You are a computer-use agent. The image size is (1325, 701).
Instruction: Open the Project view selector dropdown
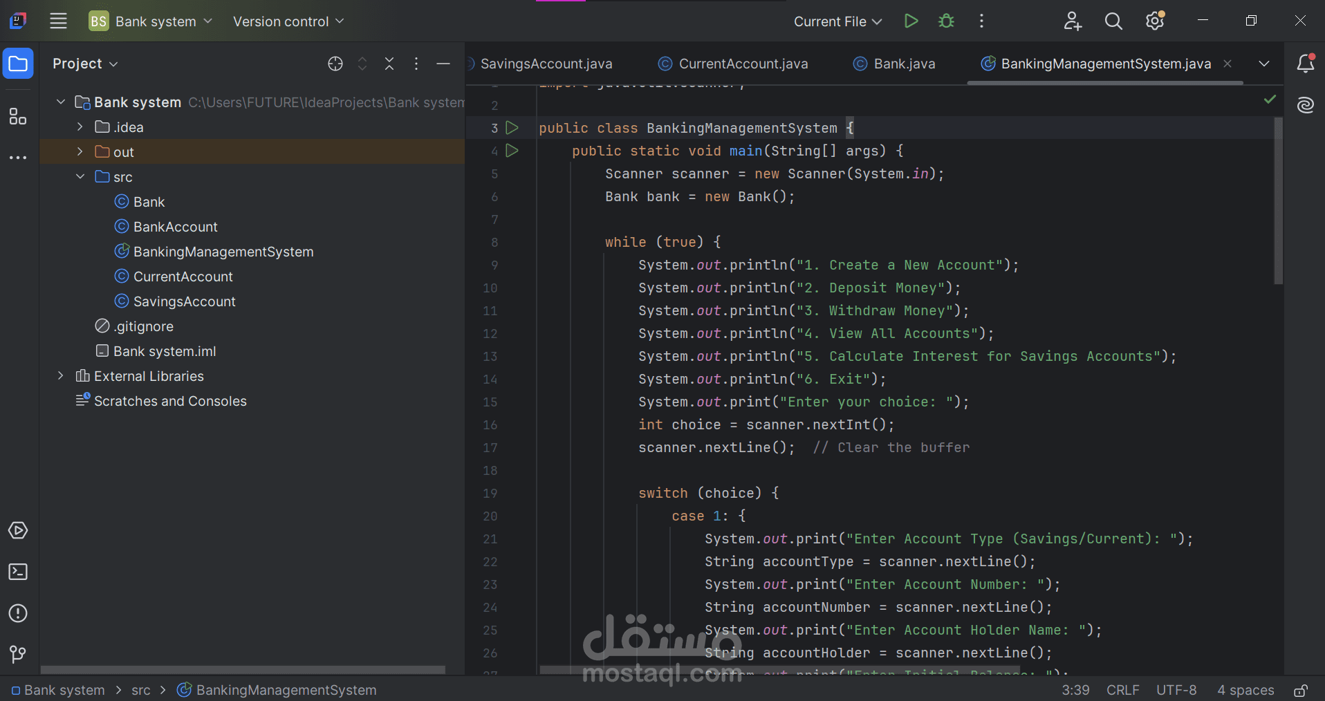[x=85, y=64]
